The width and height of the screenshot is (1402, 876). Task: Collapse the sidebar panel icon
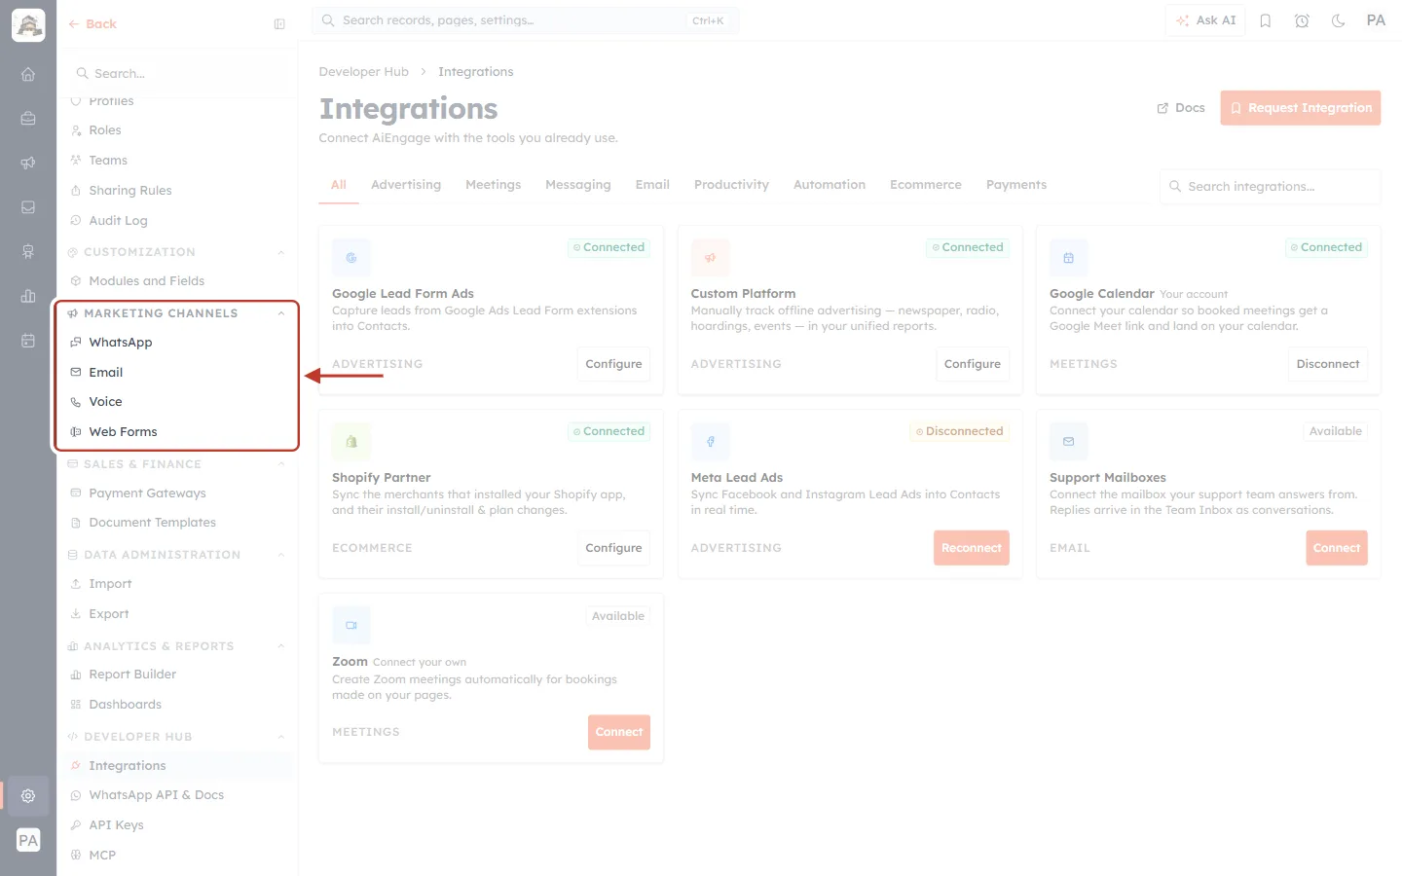coord(279,24)
